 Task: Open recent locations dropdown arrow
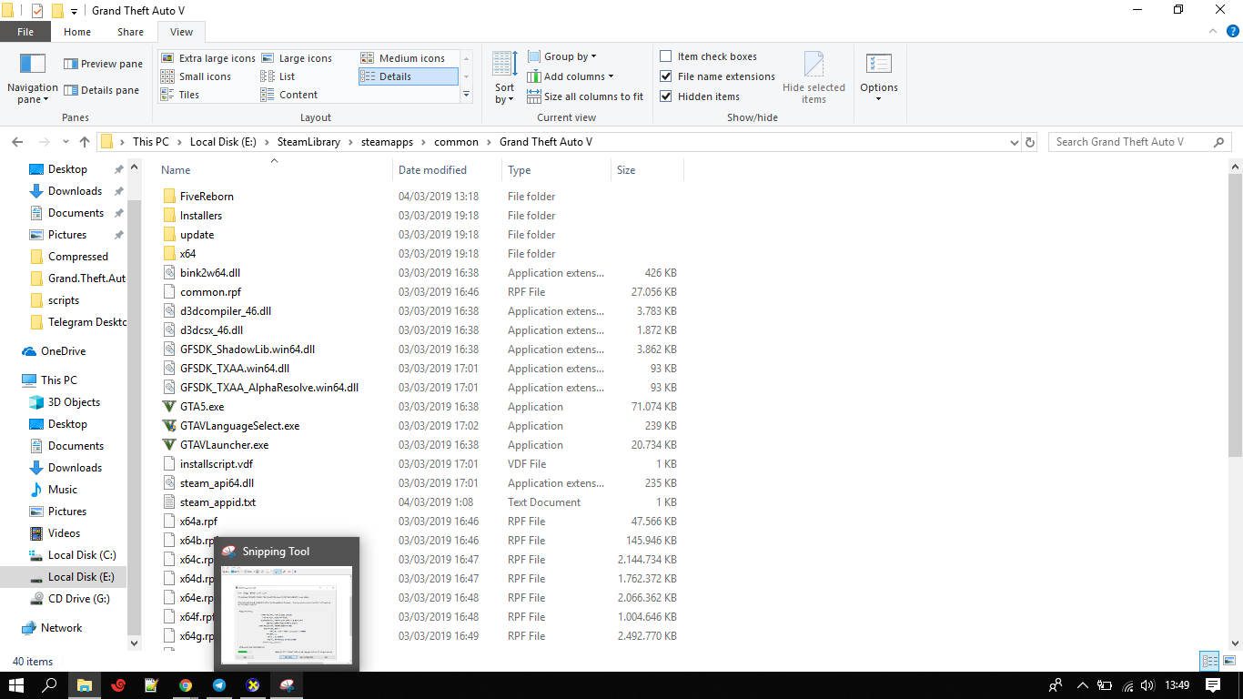coord(66,143)
